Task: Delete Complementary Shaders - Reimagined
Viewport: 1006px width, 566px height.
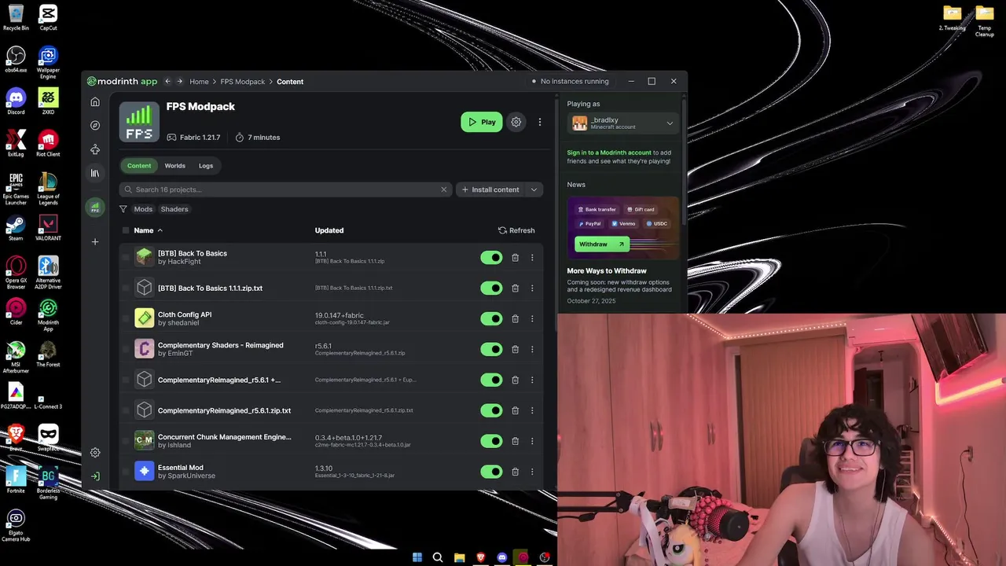Action: (x=515, y=349)
